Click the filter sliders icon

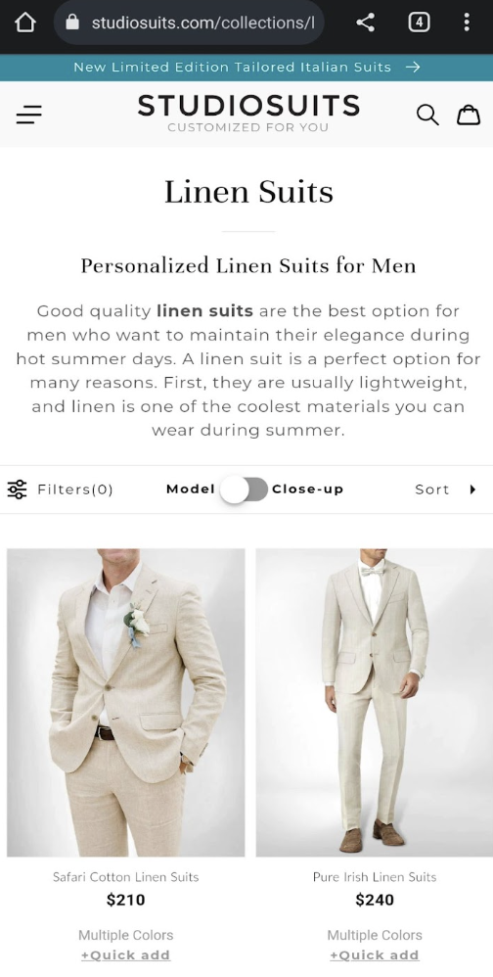tap(18, 489)
